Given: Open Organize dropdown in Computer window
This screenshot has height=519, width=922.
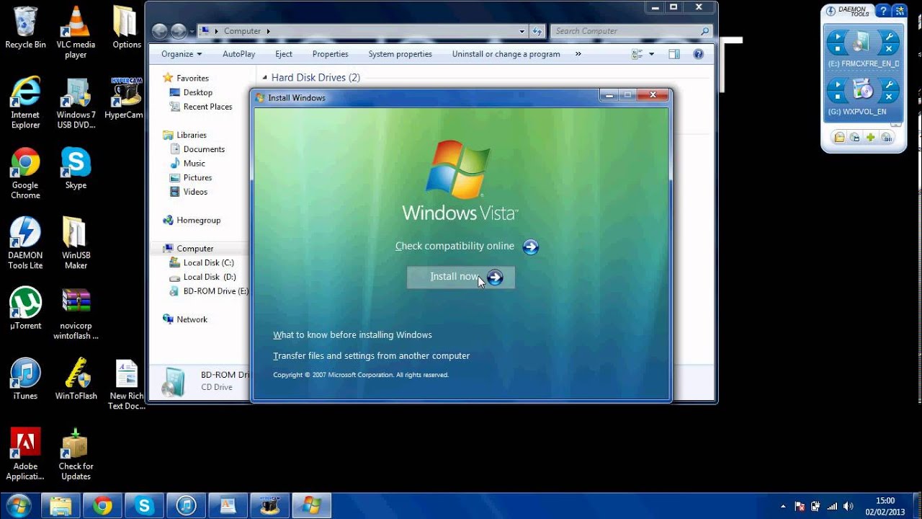Looking at the screenshot, I should coord(182,54).
